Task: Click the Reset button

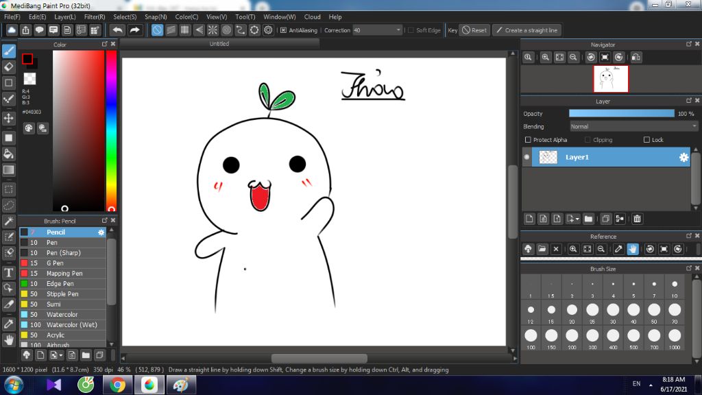Action: pos(474,30)
